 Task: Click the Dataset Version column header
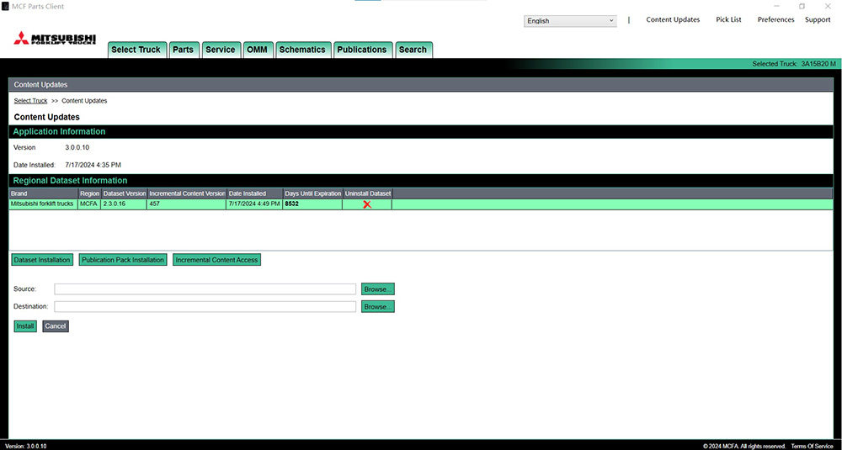(x=124, y=193)
